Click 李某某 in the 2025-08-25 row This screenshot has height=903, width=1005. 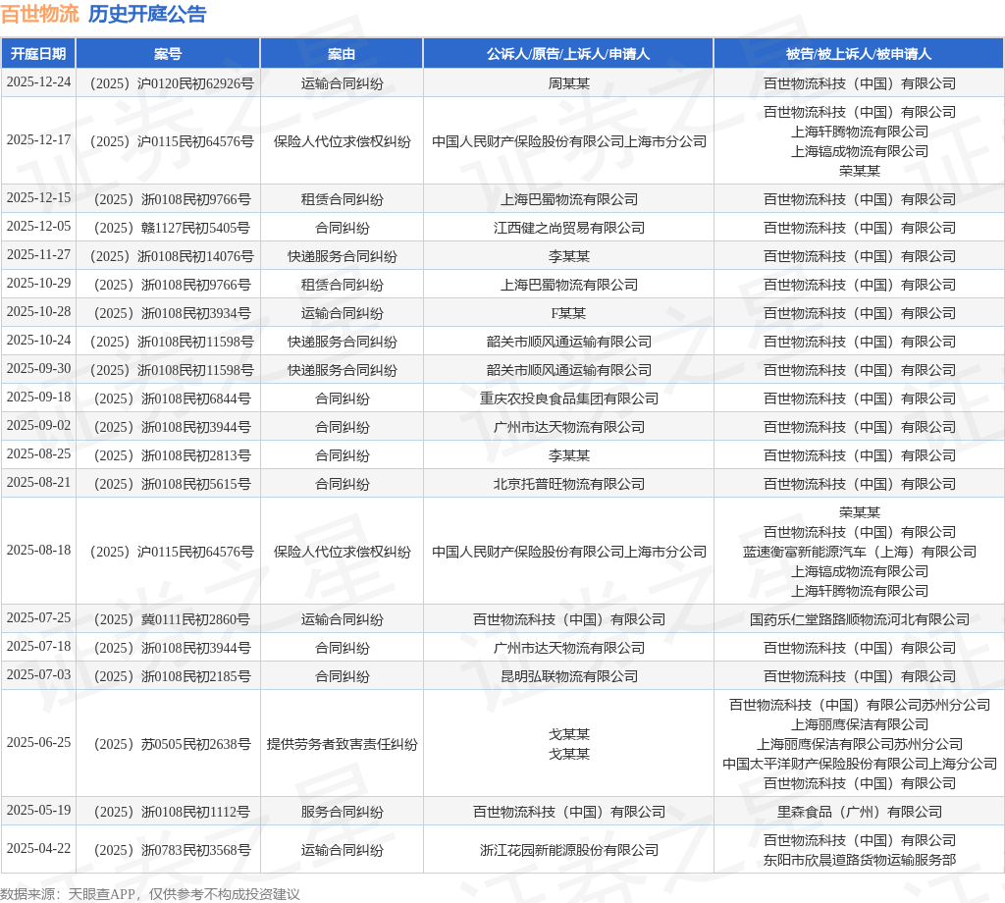pos(568,455)
